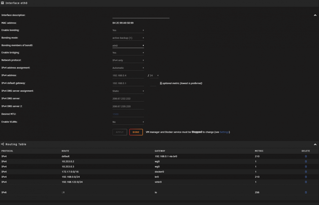Delete the 10.253.0.3 wg0 route
The image size is (319, 205).
(306, 166)
